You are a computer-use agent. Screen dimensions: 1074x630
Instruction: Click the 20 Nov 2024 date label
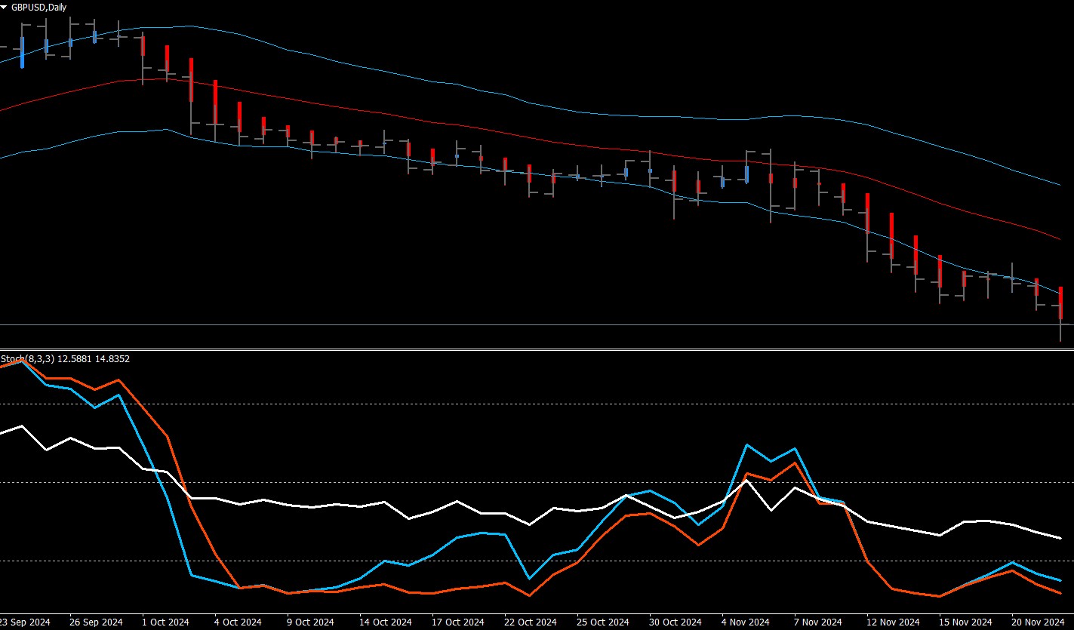point(1038,622)
